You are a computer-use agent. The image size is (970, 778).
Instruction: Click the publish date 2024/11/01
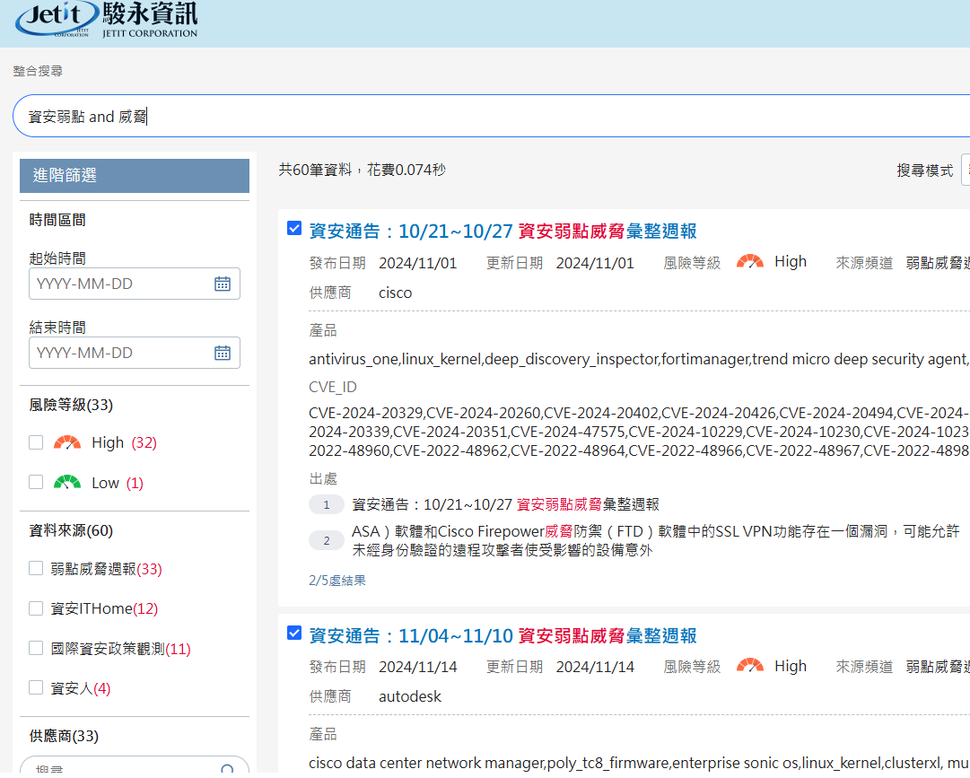[417, 264]
